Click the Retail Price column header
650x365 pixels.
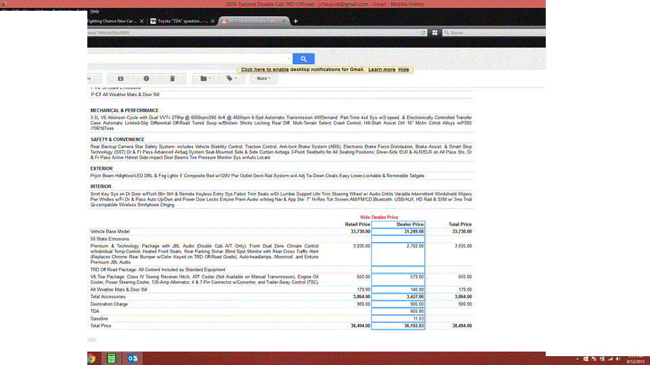pyautogui.click(x=357, y=224)
